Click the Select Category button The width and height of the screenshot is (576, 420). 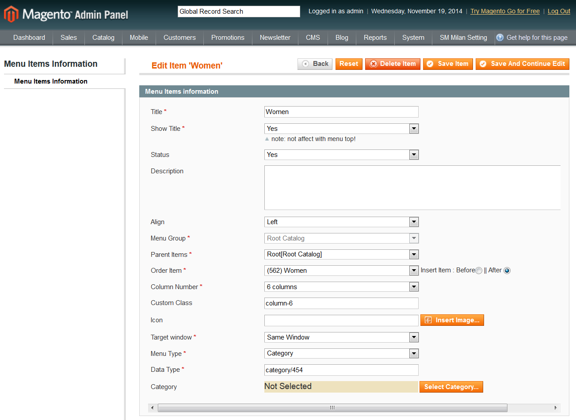pos(451,387)
